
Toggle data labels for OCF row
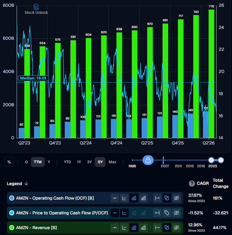click(167, 198)
